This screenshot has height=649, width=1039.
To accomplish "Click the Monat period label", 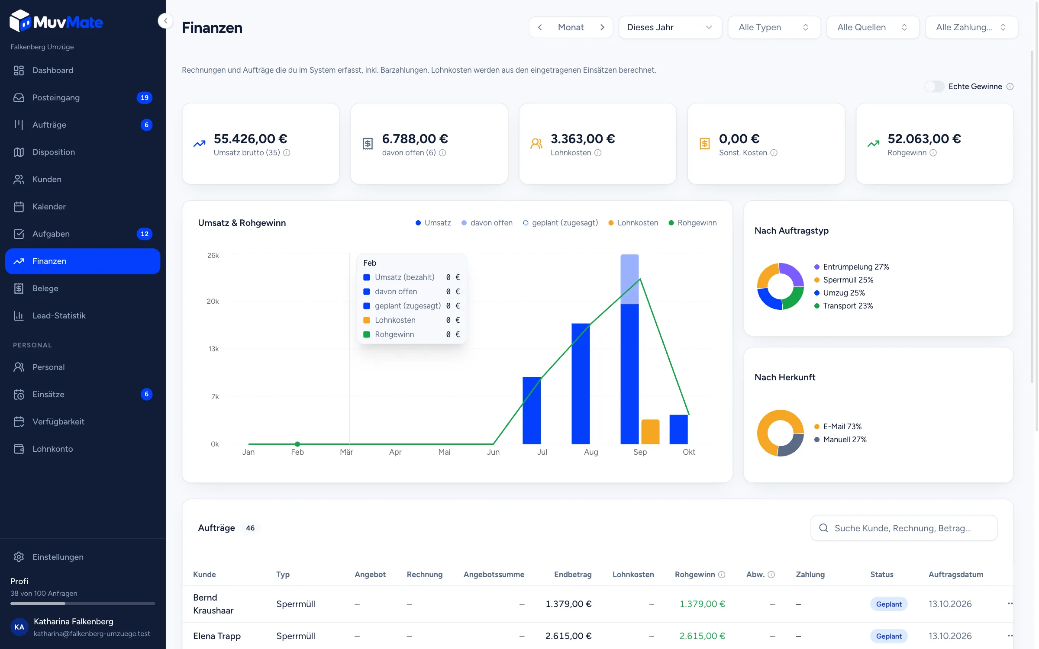I will pyautogui.click(x=571, y=27).
